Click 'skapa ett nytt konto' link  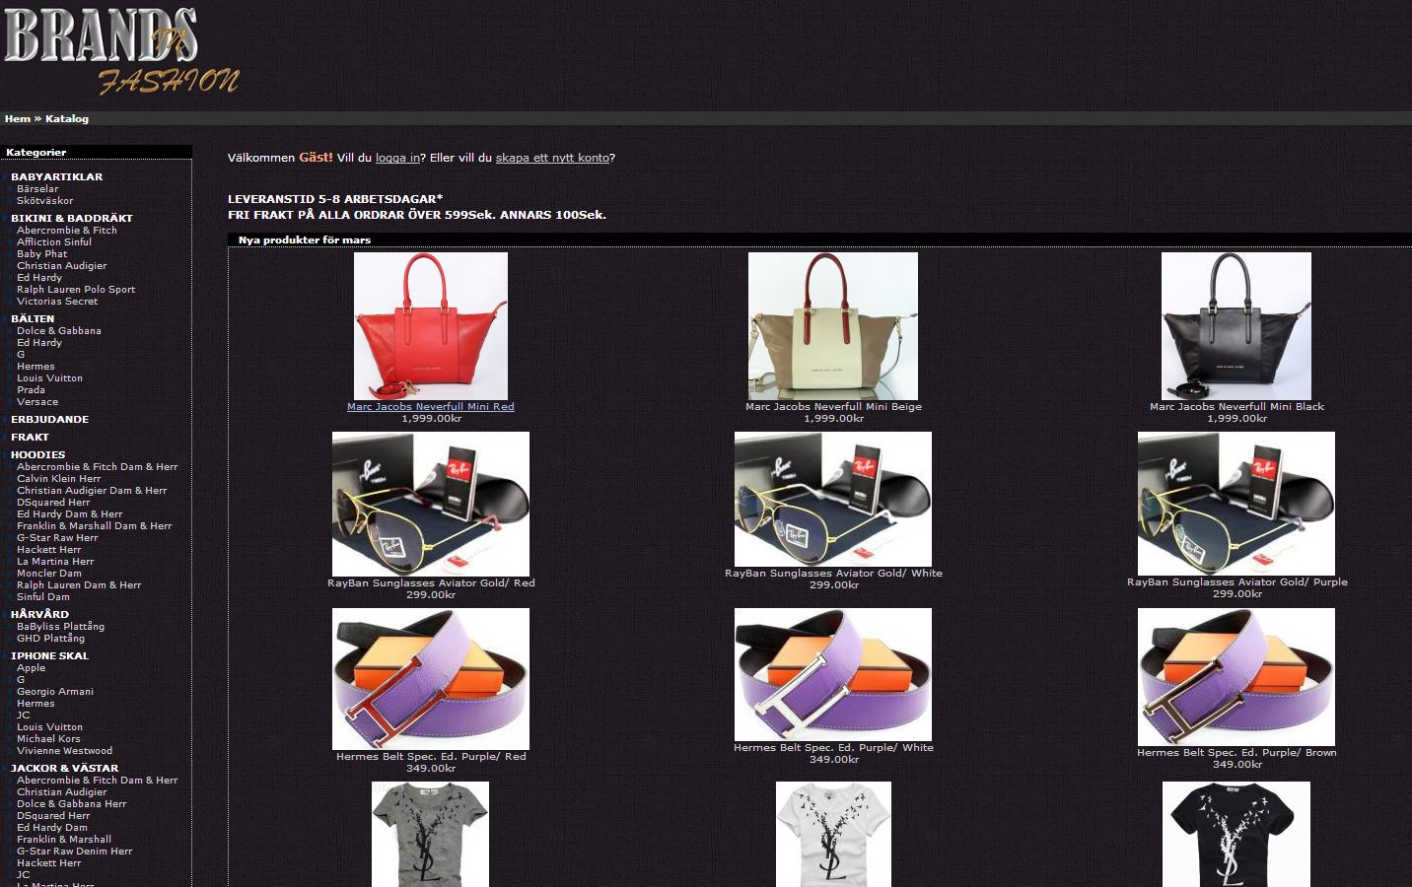click(x=552, y=158)
